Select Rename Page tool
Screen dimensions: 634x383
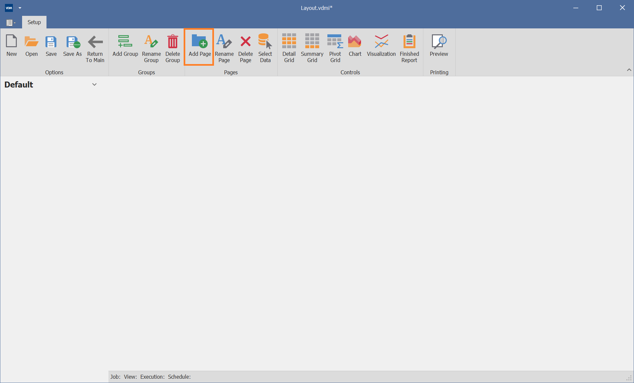224,49
